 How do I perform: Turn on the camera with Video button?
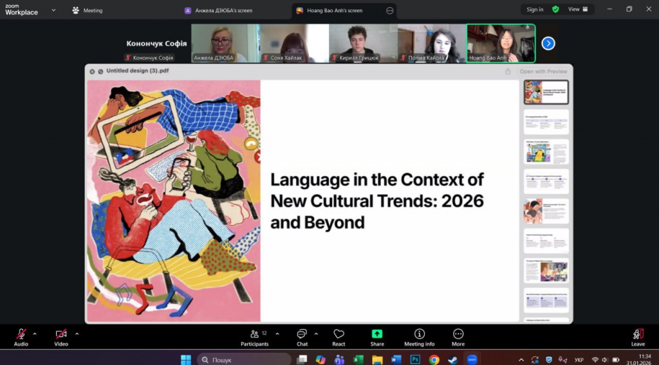pyautogui.click(x=61, y=334)
